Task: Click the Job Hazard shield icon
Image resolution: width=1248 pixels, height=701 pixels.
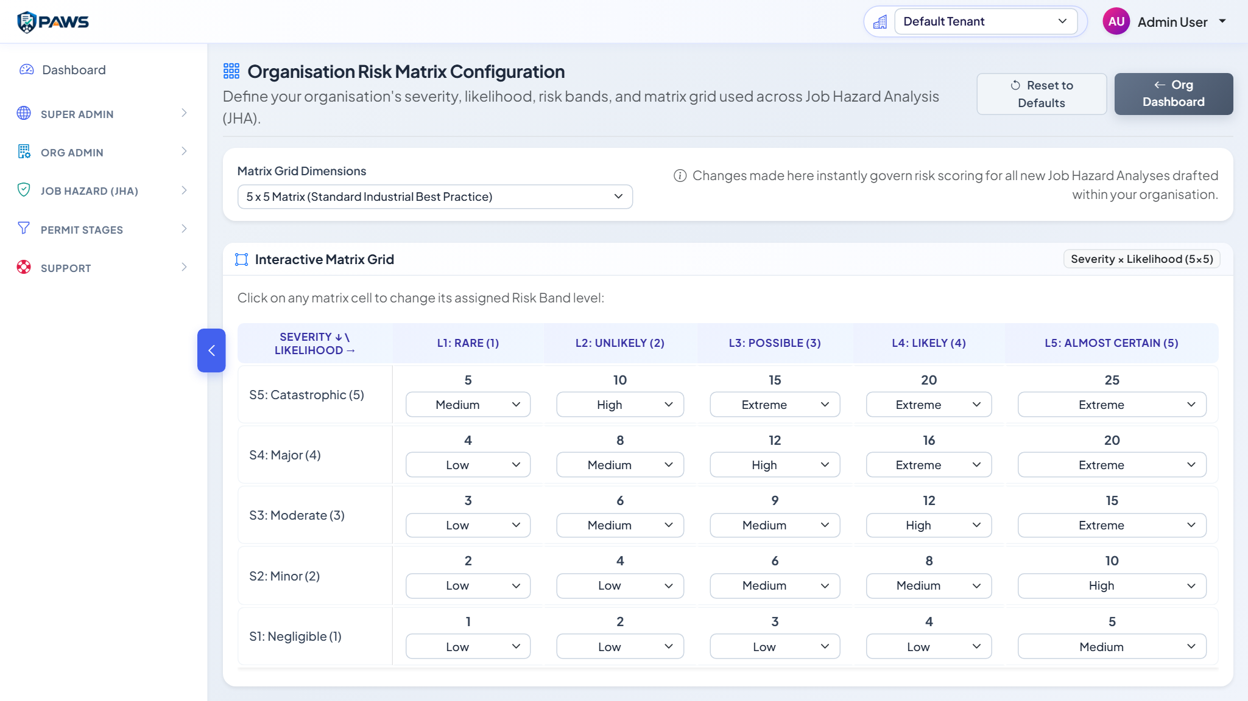Action: pyautogui.click(x=24, y=190)
